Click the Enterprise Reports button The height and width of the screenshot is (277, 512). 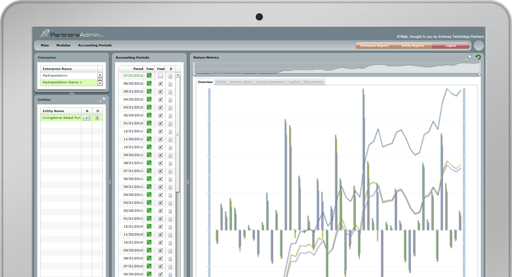[x=374, y=45]
